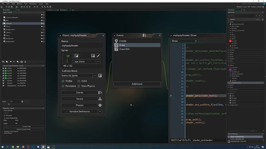
Task: Open the File menu
Action: coord(3,4)
